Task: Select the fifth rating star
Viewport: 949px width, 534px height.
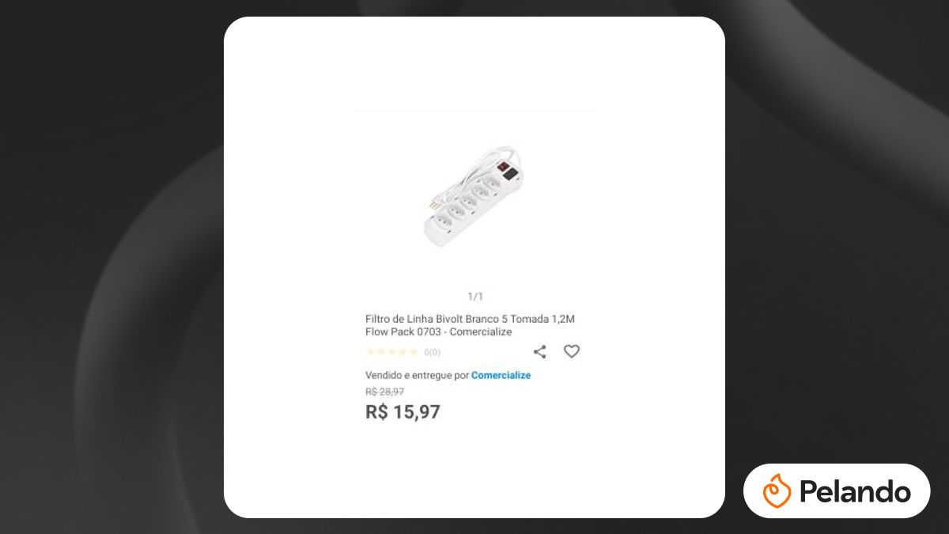Action: coord(413,352)
